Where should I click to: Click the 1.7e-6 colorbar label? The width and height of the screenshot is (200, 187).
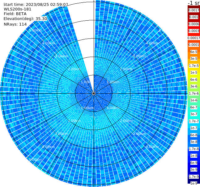click(x=194, y=93)
